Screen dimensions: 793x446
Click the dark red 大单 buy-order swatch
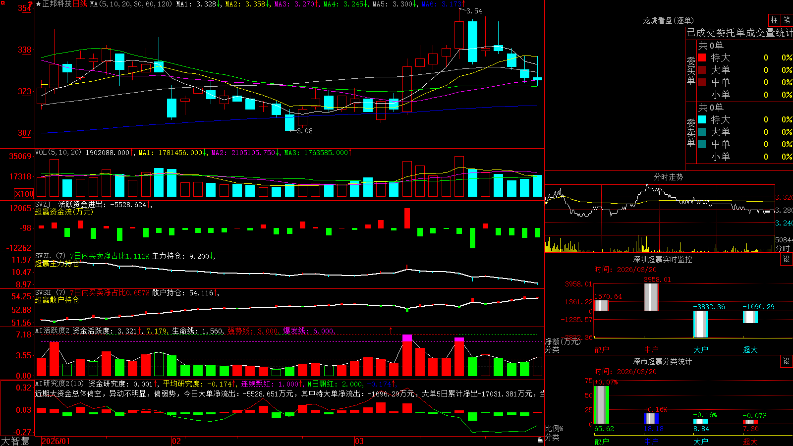coord(702,70)
